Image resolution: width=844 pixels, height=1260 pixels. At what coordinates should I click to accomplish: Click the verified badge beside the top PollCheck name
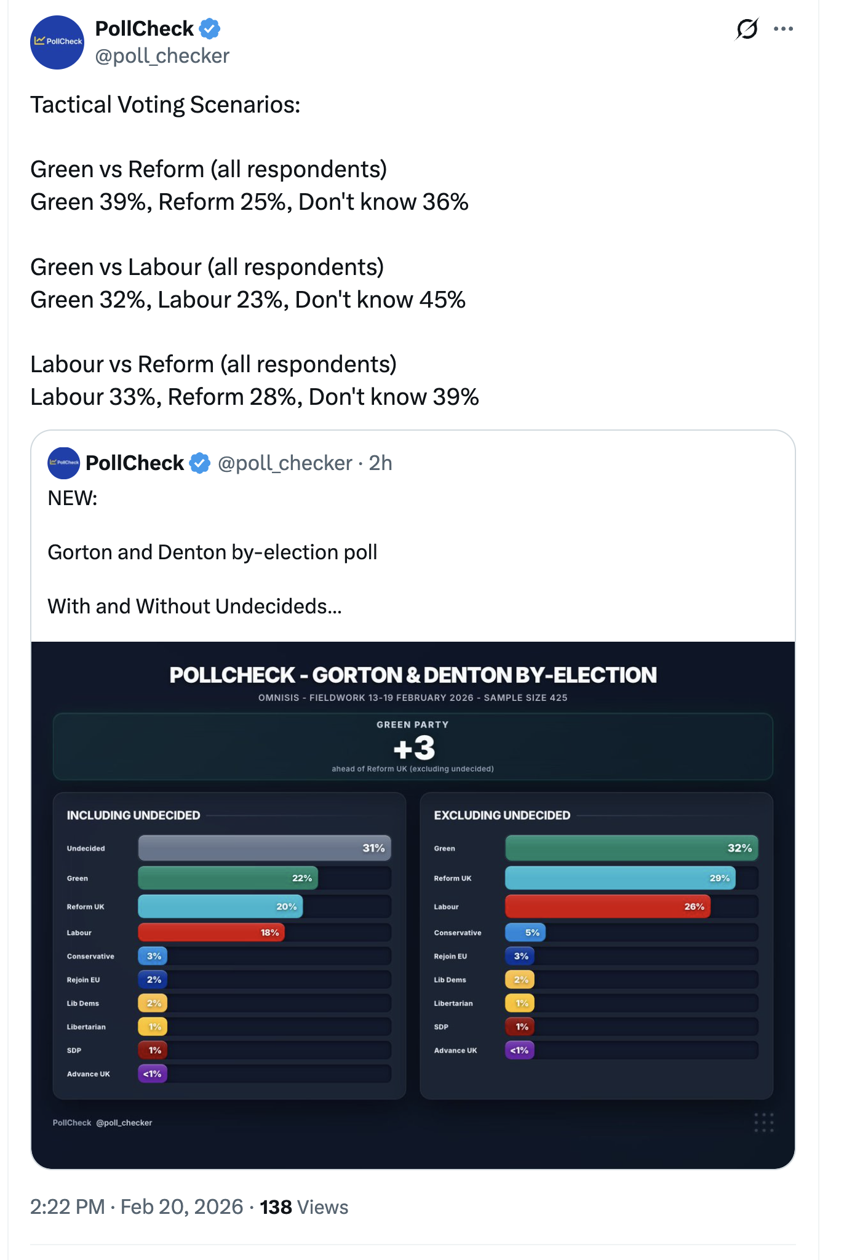[x=210, y=28]
